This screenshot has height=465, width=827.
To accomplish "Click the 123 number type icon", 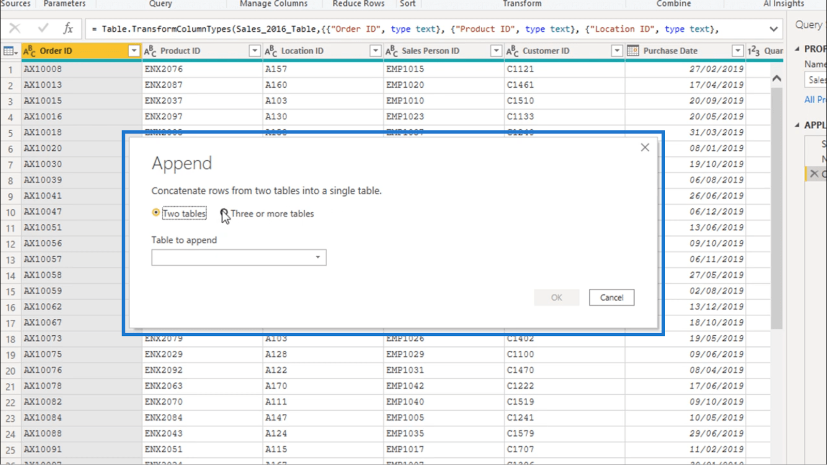I will pos(754,51).
